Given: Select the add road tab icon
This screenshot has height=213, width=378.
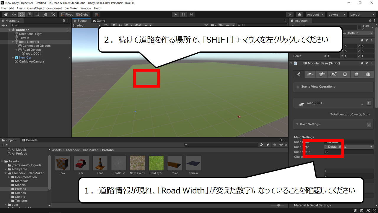Looking at the screenshot, I should click(x=310, y=75).
